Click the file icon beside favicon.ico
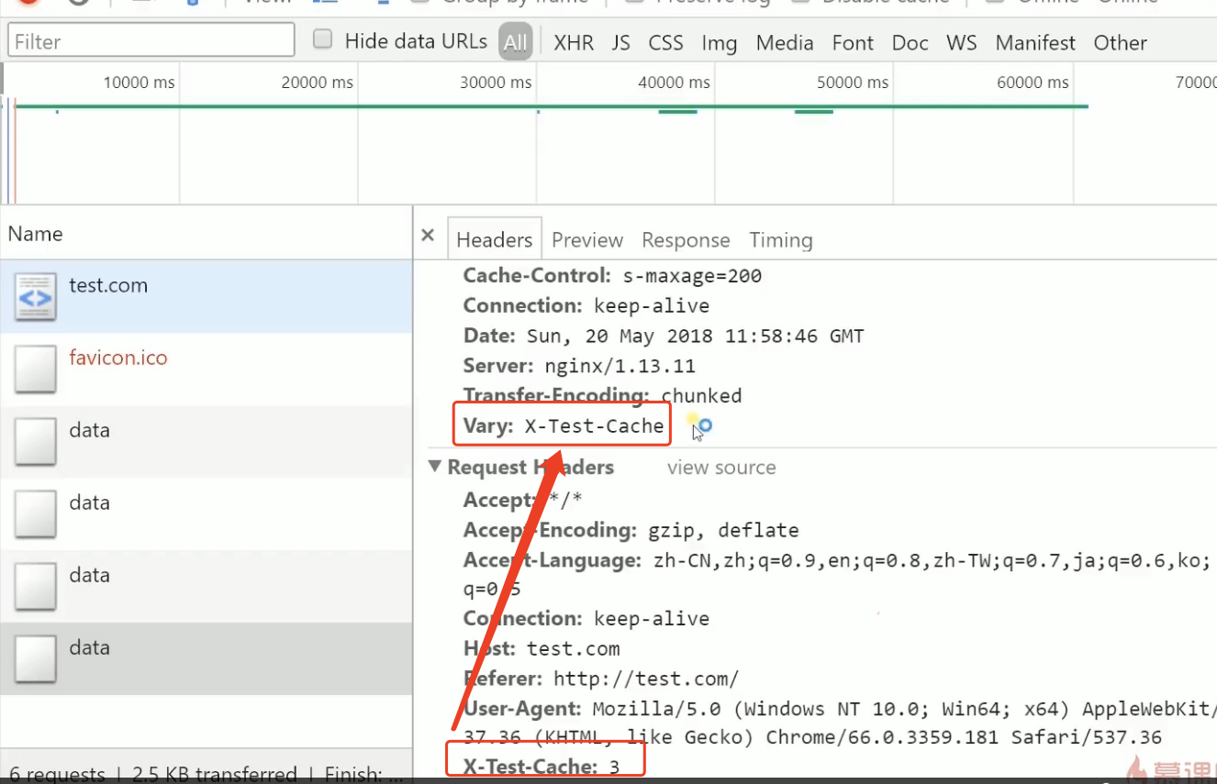The width and height of the screenshot is (1217, 784). (35, 369)
